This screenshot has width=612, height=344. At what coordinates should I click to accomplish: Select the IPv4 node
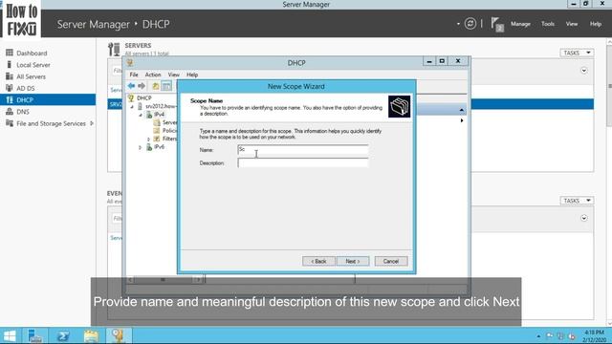[159, 115]
